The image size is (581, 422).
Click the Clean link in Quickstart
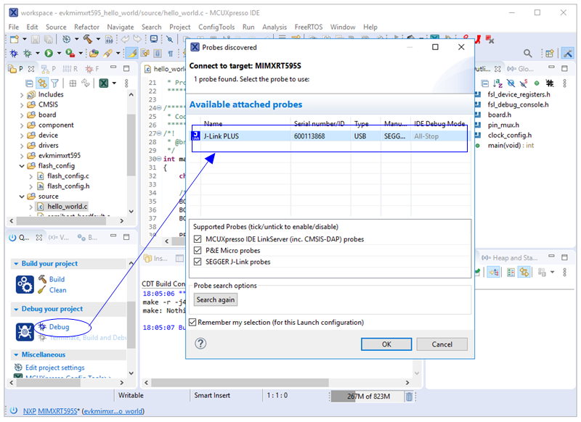click(58, 290)
